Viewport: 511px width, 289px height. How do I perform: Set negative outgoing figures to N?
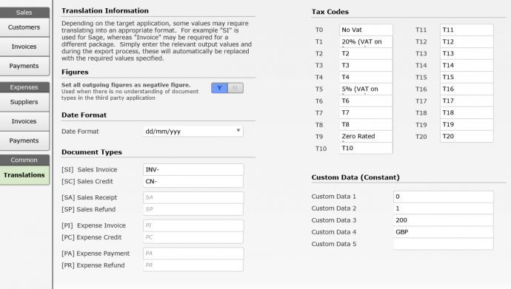pyautogui.click(x=236, y=88)
